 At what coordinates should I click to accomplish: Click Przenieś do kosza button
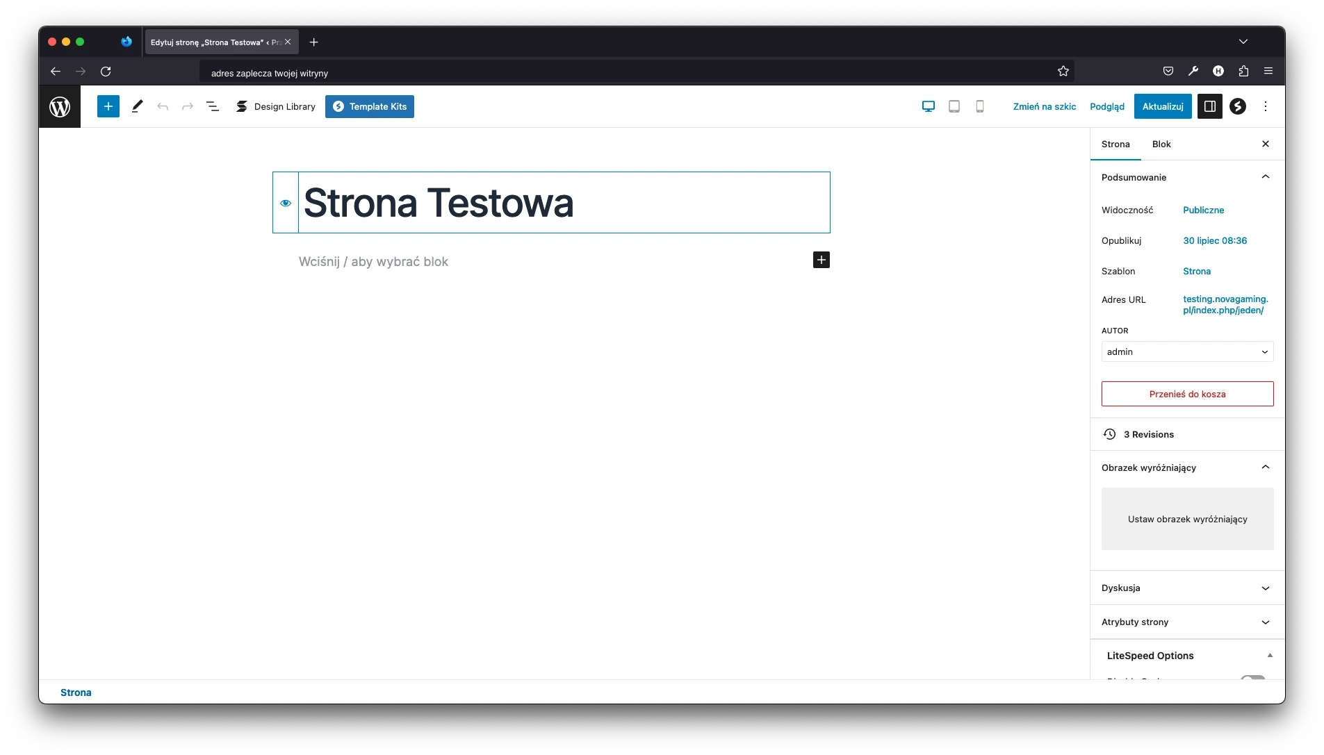[x=1187, y=394]
